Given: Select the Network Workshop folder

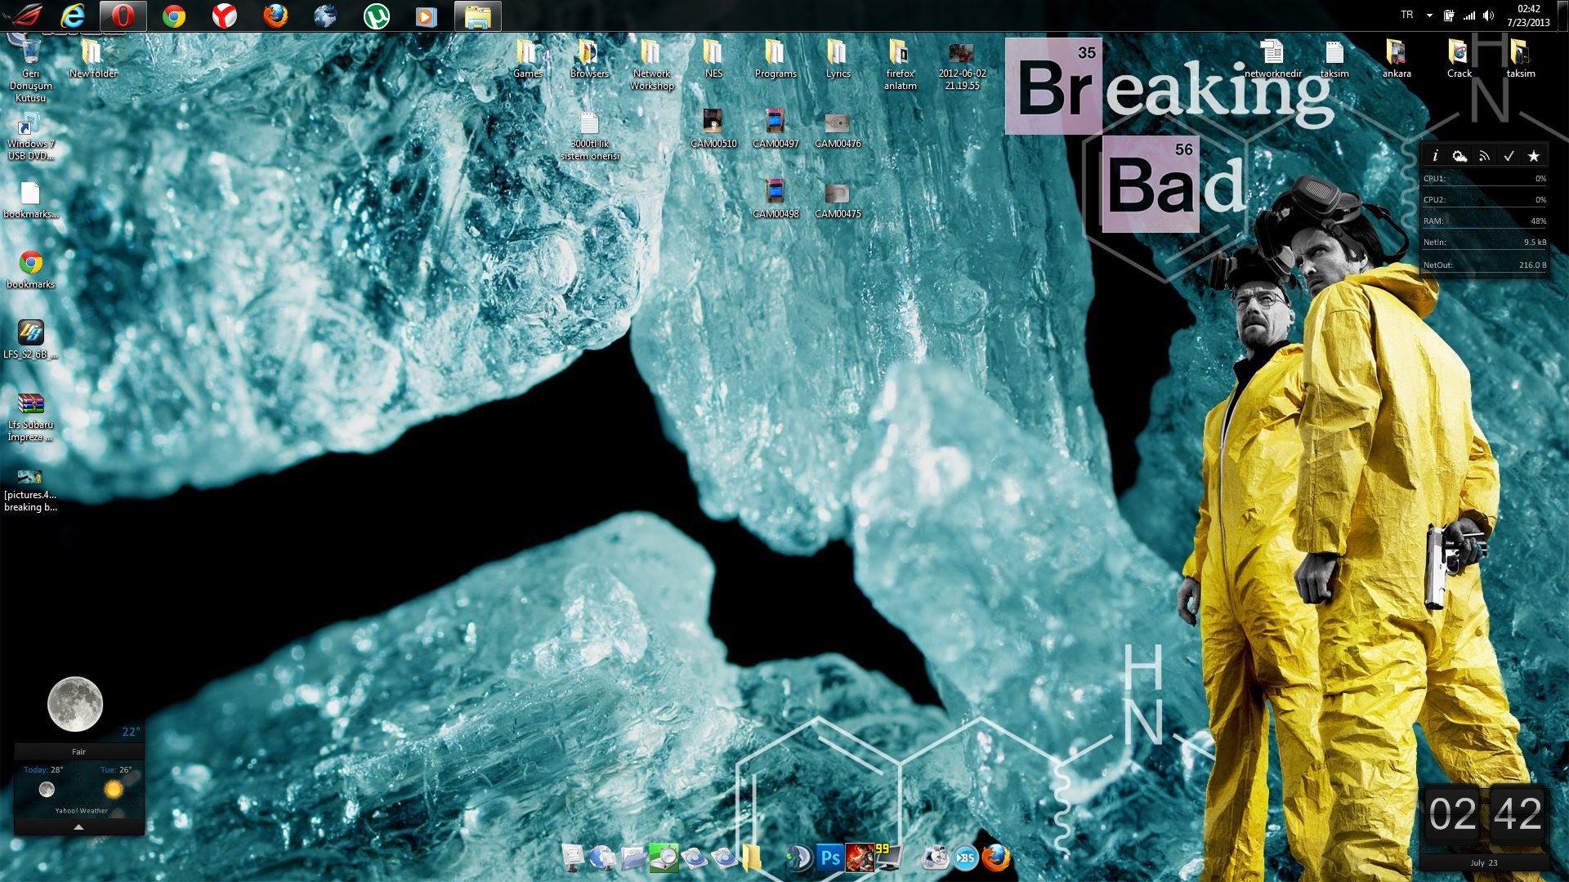Looking at the screenshot, I should point(651,65).
